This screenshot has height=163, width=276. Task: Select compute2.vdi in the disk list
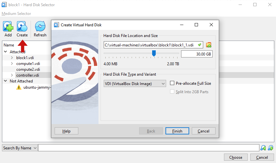(28, 69)
